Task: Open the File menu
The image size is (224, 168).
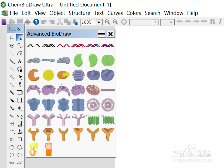Action: [x=14, y=13]
